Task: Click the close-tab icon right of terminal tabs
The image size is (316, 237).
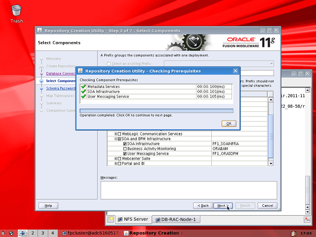Action: coord(307,219)
